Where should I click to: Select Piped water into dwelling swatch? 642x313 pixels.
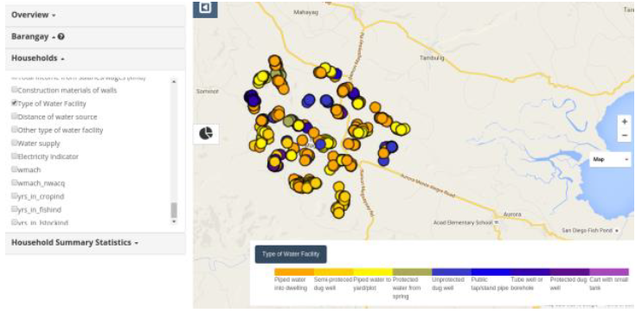(294, 272)
